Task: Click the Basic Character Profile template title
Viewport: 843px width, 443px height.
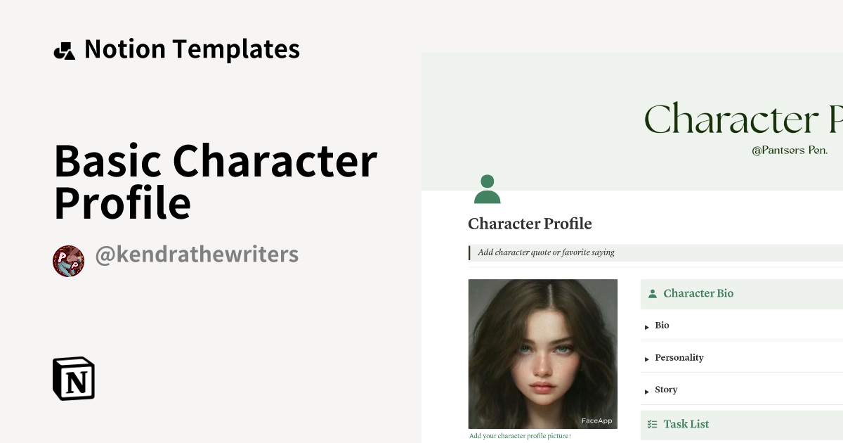Action: [215, 181]
